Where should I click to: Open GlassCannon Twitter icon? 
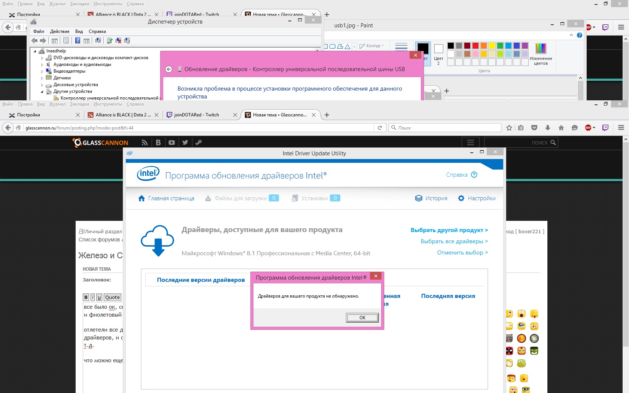(185, 142)
